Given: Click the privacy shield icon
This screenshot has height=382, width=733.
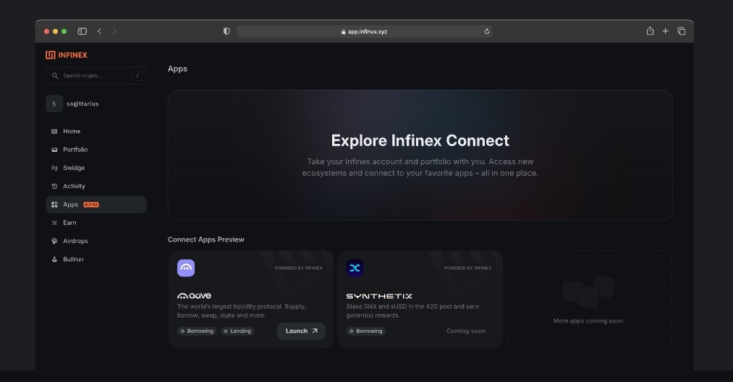Looking at the screenshot, I should (x=226, y=31).
